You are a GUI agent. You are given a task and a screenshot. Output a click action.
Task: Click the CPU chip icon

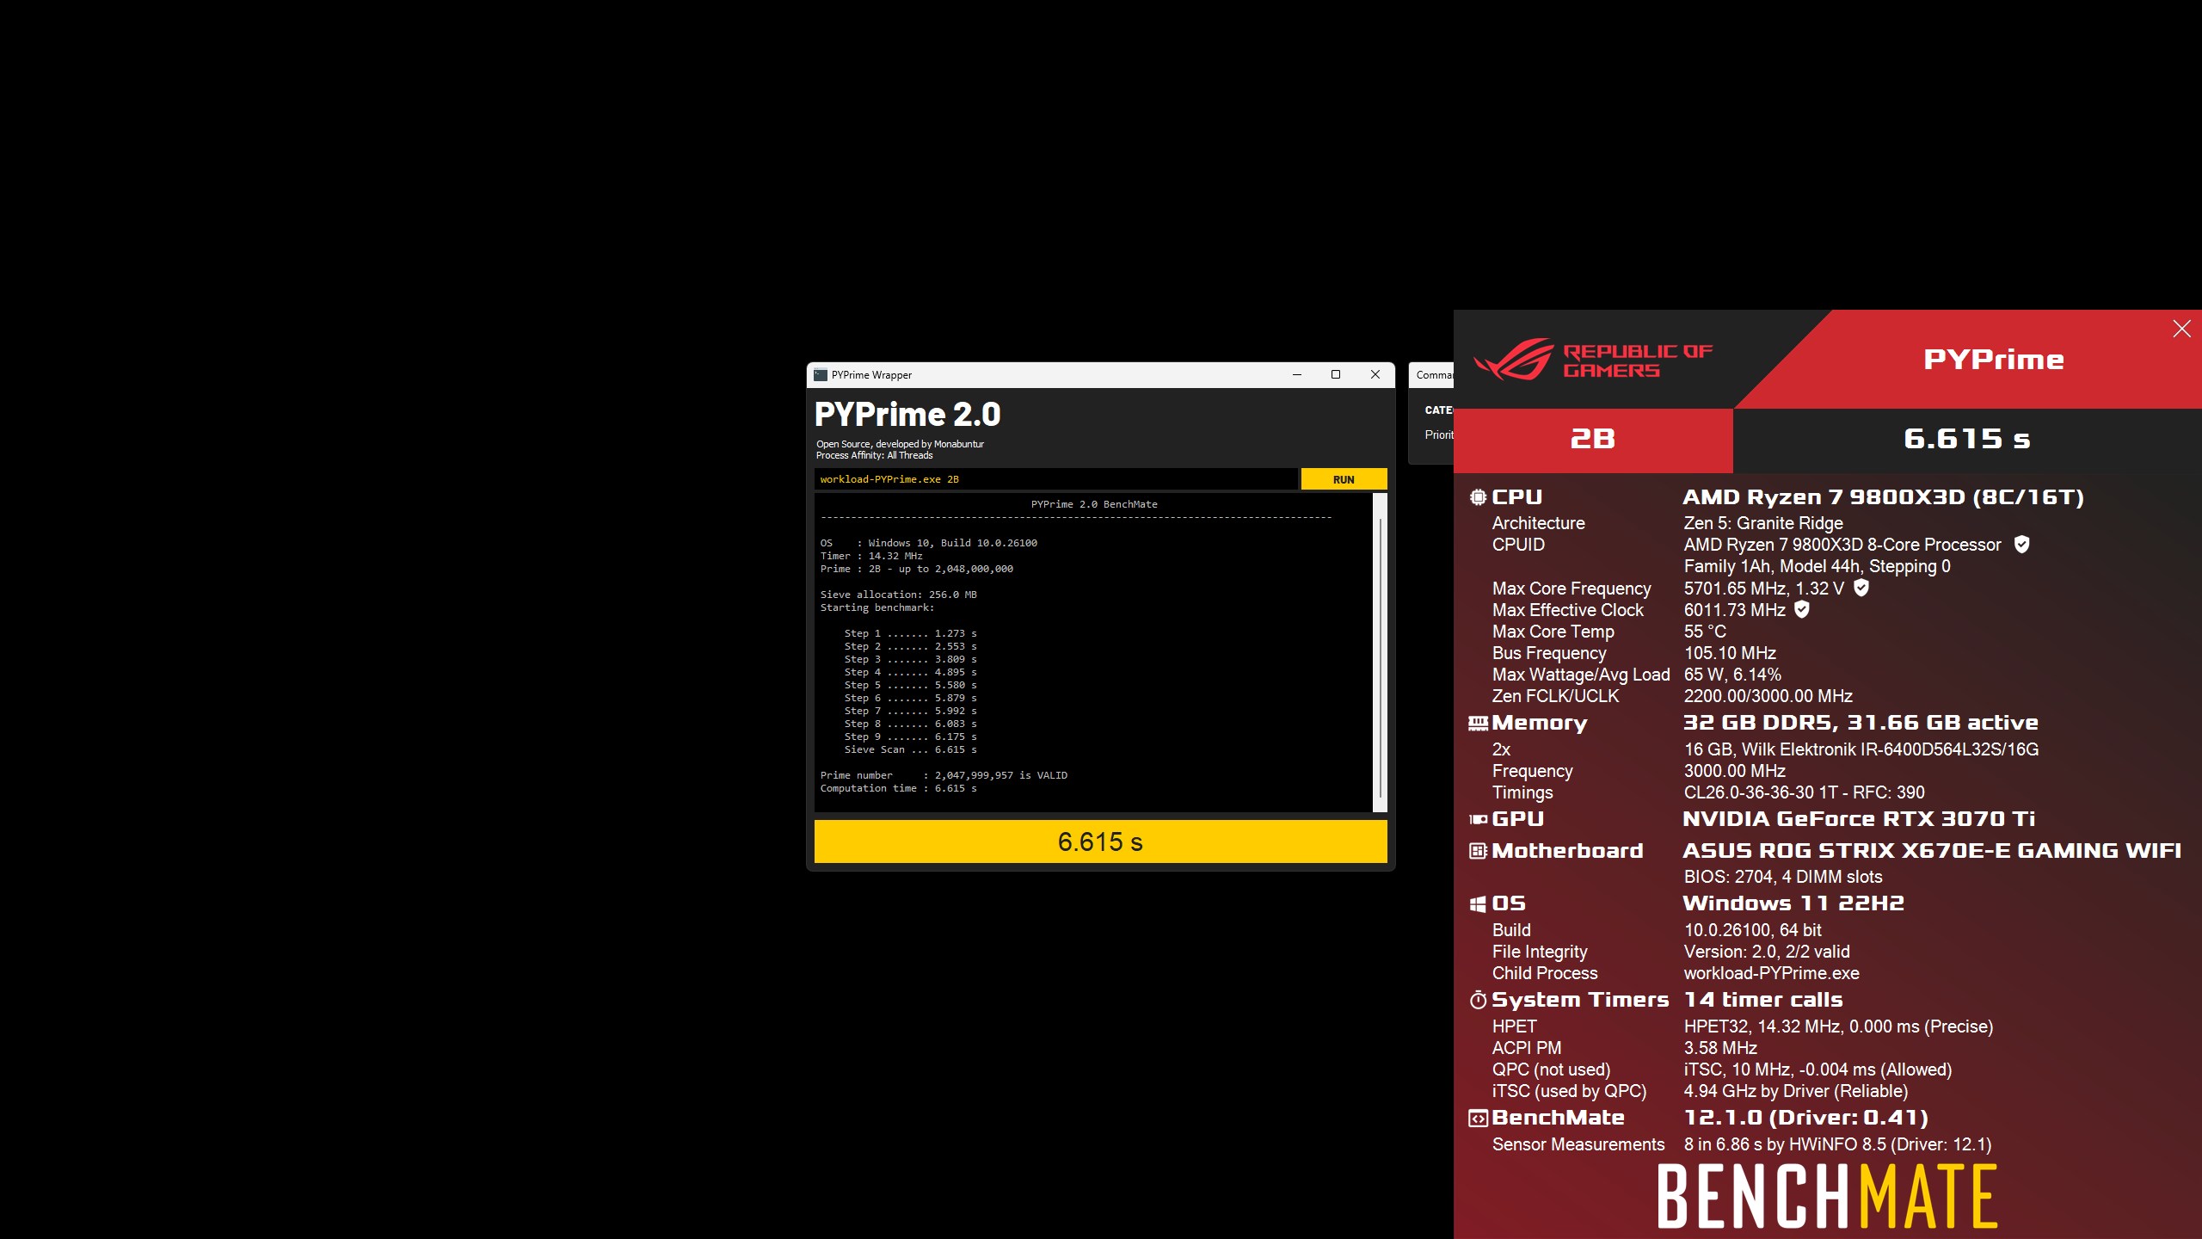tap(1478, 497)
